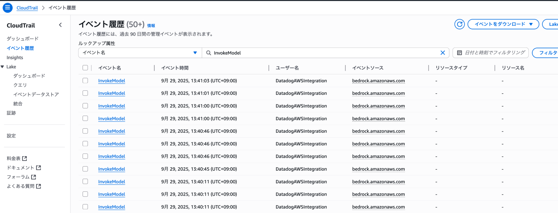Image resolution: width=558 pixels, height=213 pixels.
Task: Click the external link icon beside フォーラム
Action: point(33,177)
